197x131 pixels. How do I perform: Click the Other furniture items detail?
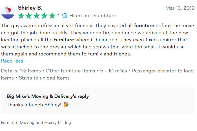coord(70,71)
